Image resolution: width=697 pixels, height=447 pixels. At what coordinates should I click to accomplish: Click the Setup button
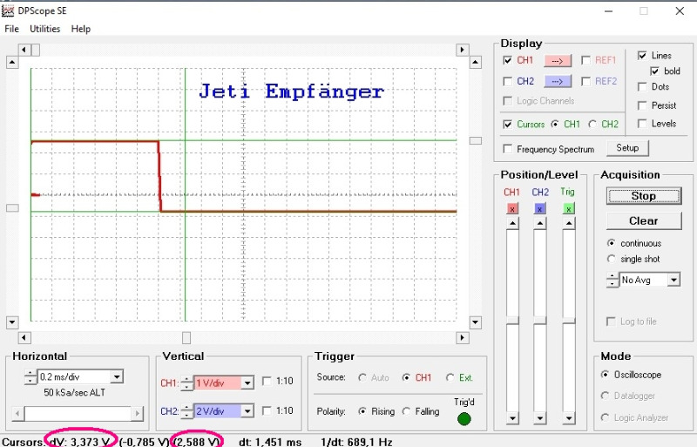tap(627, 148)
